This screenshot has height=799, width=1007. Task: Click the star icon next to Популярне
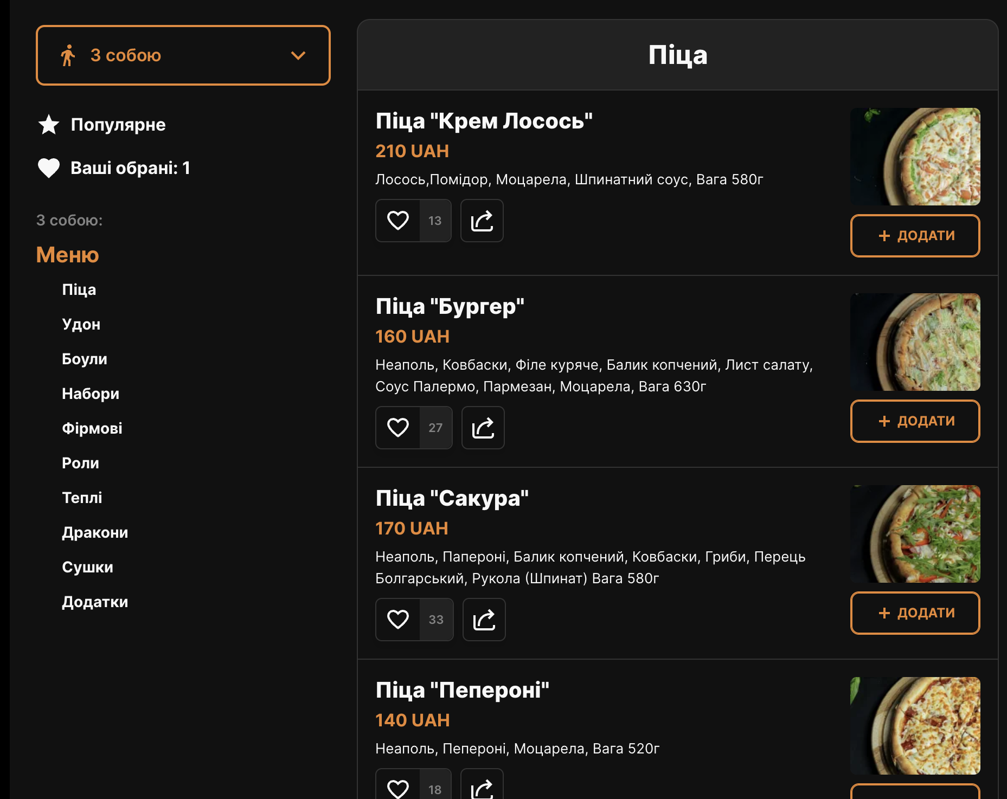coord(49,125)
